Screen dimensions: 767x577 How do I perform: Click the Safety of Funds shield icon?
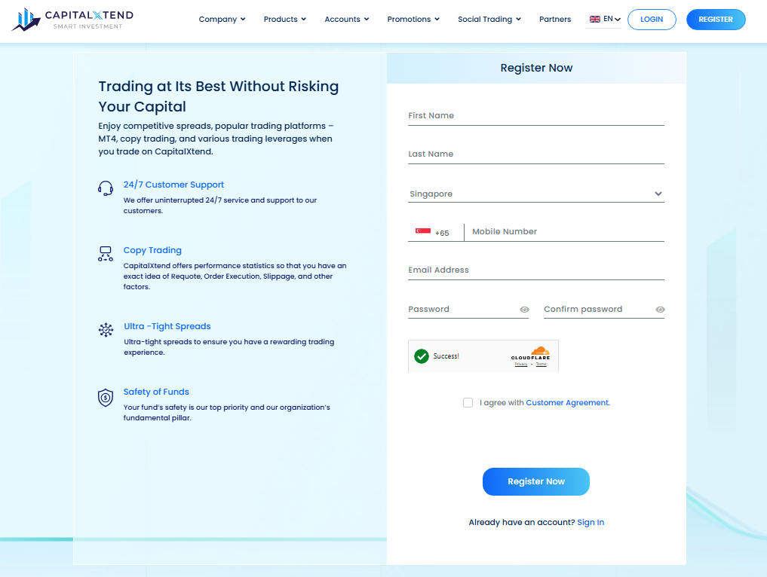click(106, 398)
